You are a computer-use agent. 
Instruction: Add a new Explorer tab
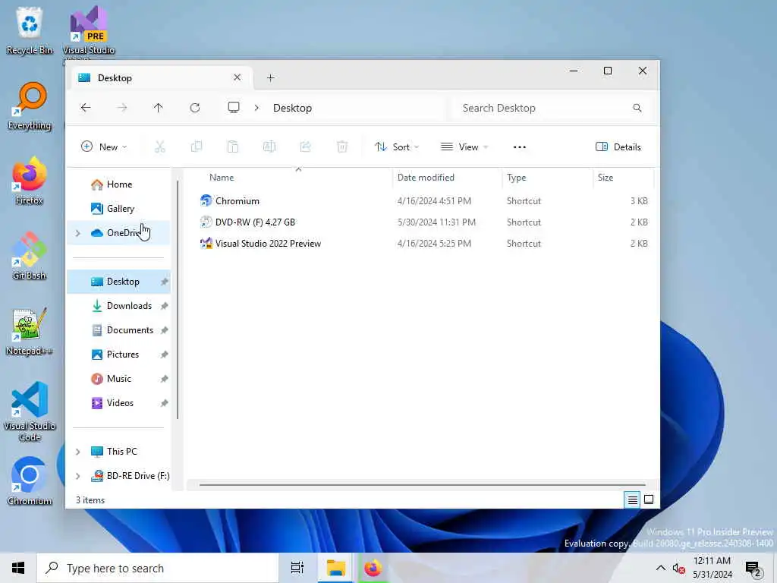tap(271, 78)
